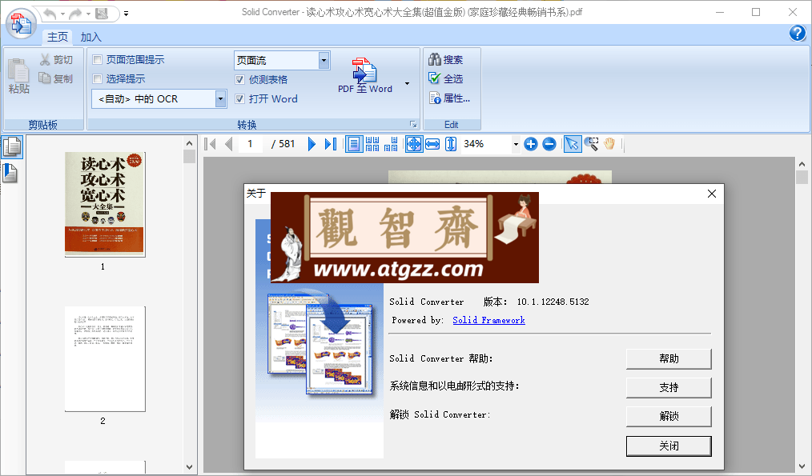Image resolution: width=812 pixels, height=476 pixels.
Task: Show the bookmarks sidebar panel icon
Action: tap(10, 173)
